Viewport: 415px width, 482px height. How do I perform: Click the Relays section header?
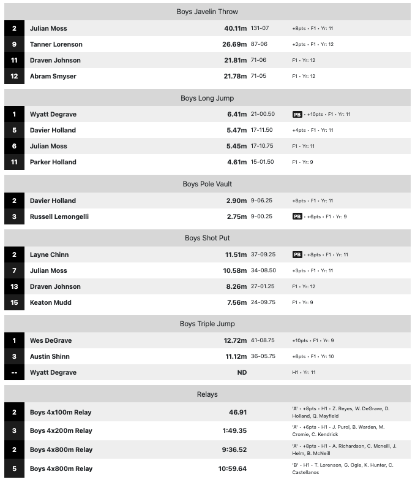pyautogui.click(x=207, y=394)
